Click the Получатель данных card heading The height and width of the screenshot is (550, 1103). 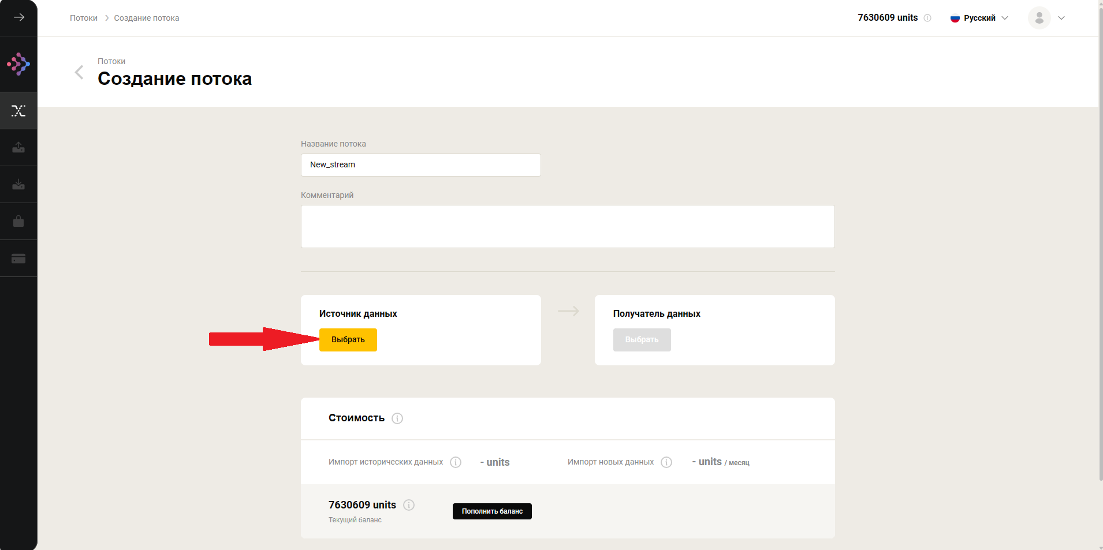(x=657, y=314)
